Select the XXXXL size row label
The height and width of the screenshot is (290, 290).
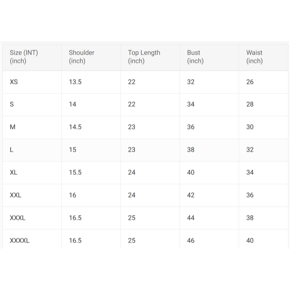(x=20, y=241)
